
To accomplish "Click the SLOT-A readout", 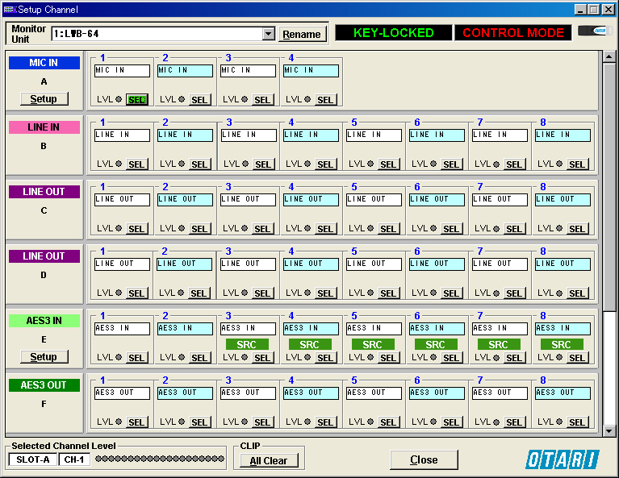I will [x=33, y=459].
